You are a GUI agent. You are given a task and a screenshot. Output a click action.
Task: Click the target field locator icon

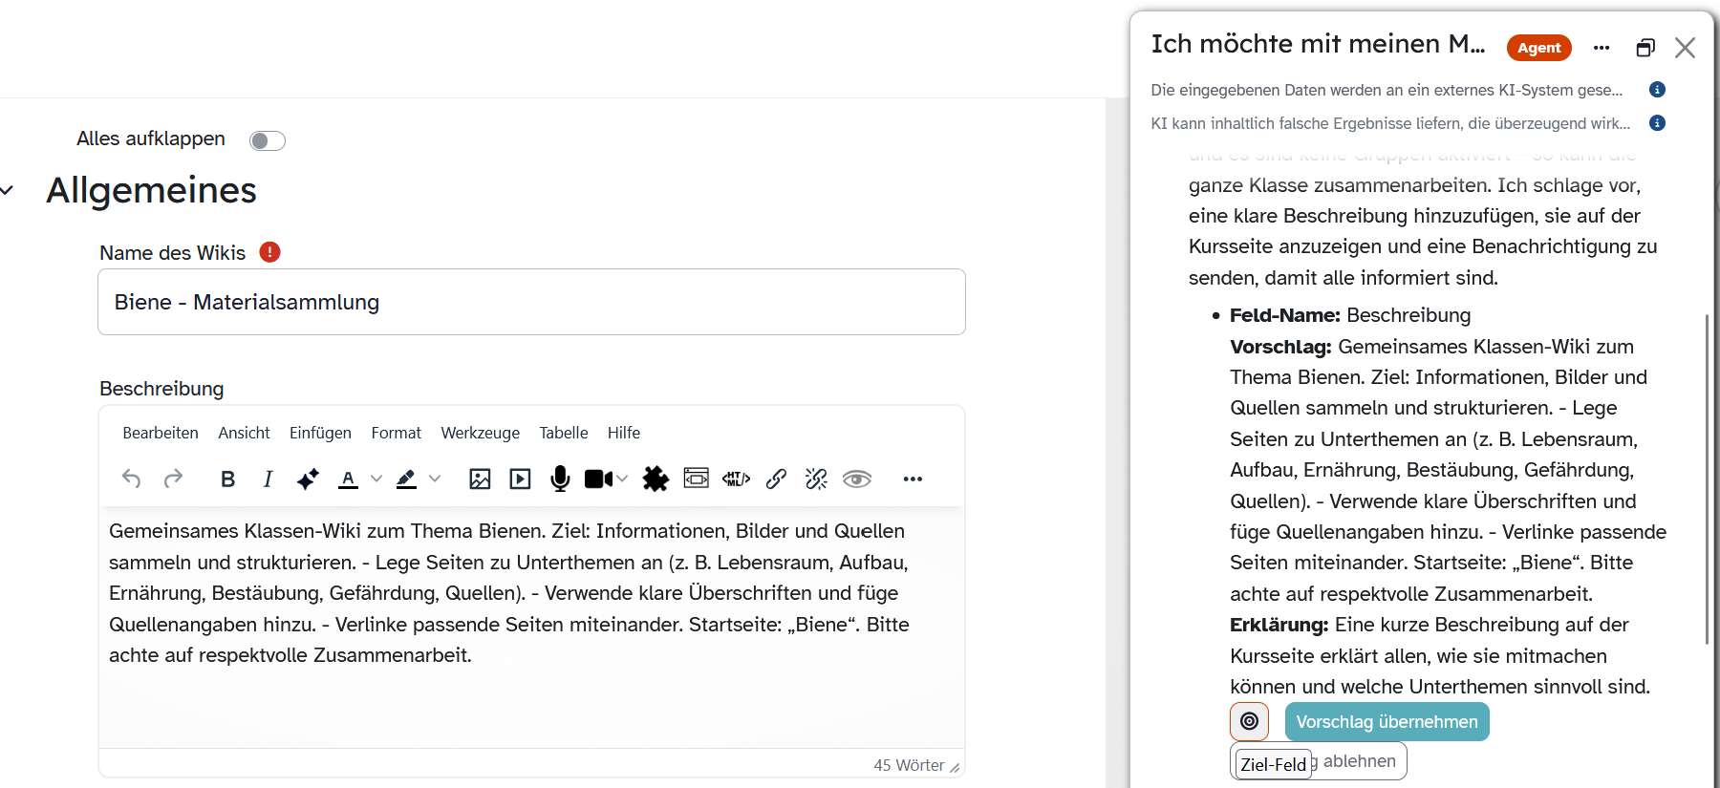[1249, 722]
